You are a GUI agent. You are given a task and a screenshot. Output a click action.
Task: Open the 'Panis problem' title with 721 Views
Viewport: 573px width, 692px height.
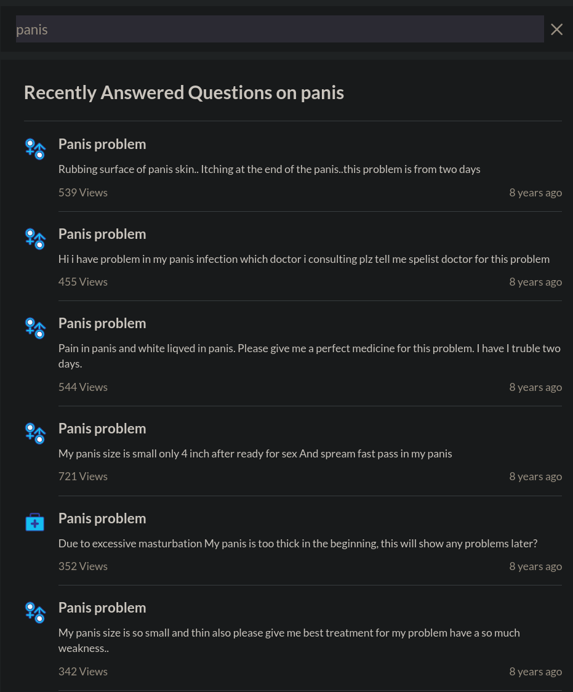pos(102,429)
